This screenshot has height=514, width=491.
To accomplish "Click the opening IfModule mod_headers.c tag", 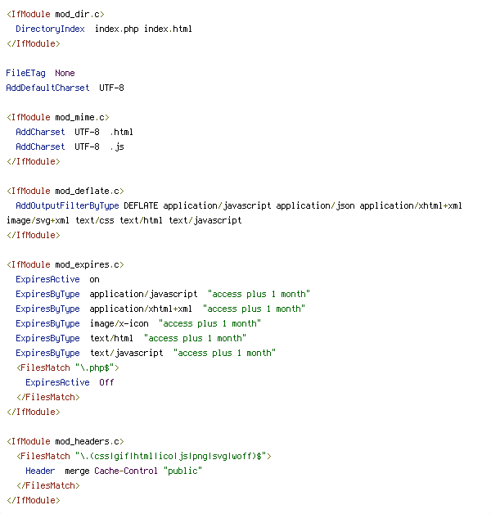I will 65,441.
